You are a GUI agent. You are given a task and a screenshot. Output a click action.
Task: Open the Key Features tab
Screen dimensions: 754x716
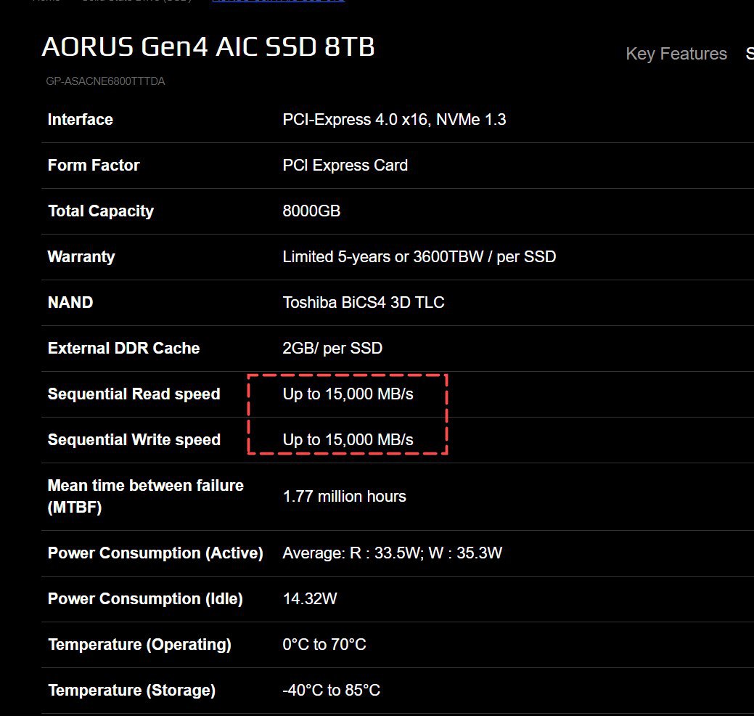(x=676, y=54)
